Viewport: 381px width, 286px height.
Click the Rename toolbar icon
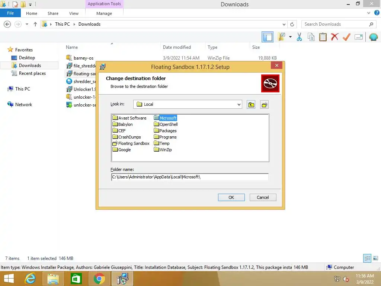coord(358,37)
